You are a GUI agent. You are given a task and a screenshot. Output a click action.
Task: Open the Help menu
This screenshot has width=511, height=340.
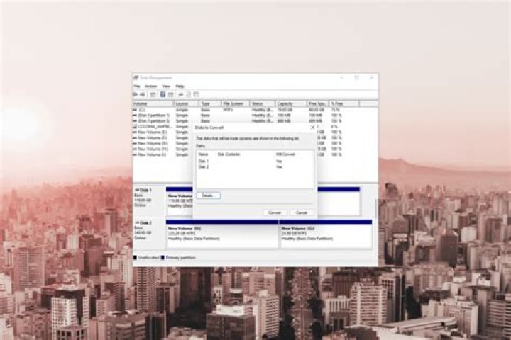(180, 86)
